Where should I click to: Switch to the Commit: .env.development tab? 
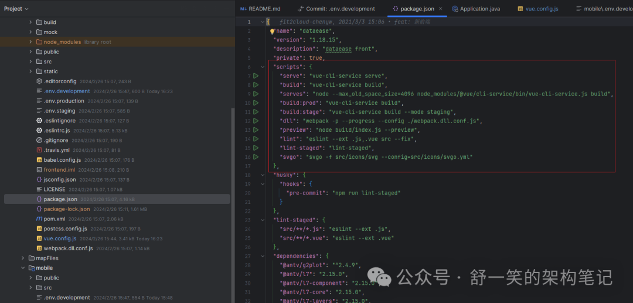[x=336, y=8]
